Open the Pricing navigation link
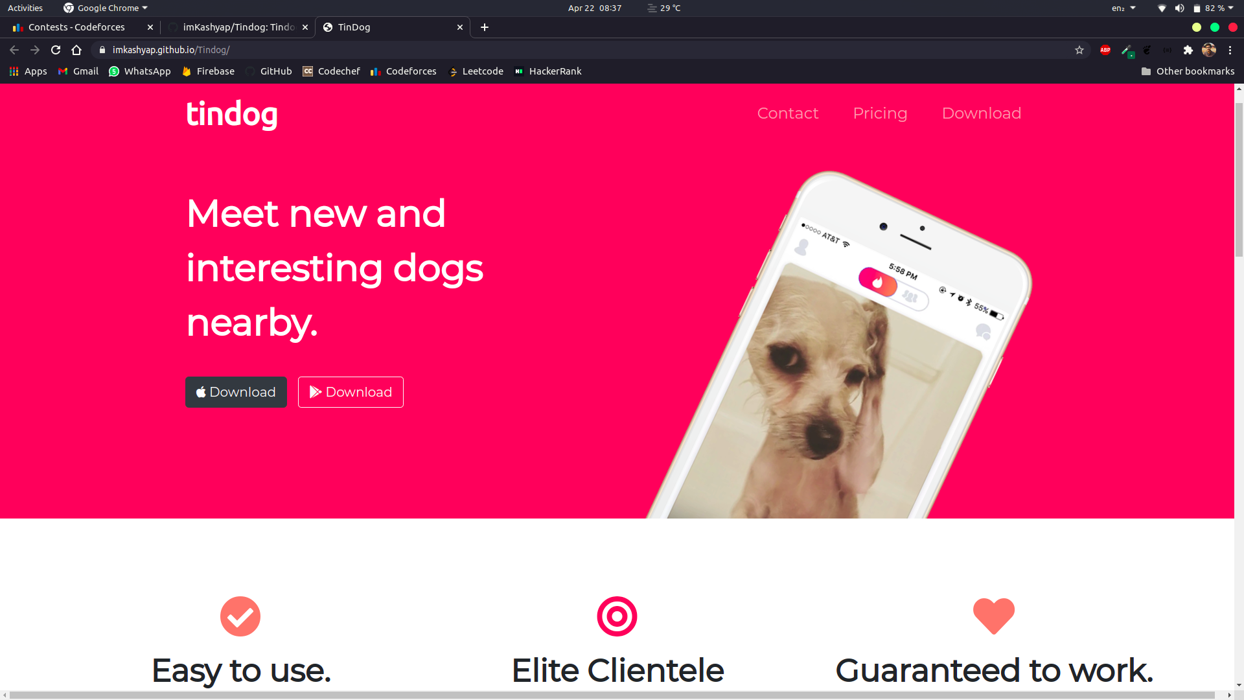The width and height of the screenshot is (1244, 700). pos(880,113)
